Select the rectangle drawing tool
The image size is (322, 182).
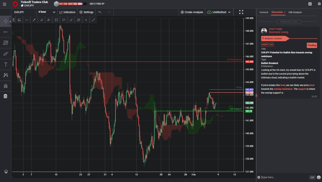click(x=56, y=19)
